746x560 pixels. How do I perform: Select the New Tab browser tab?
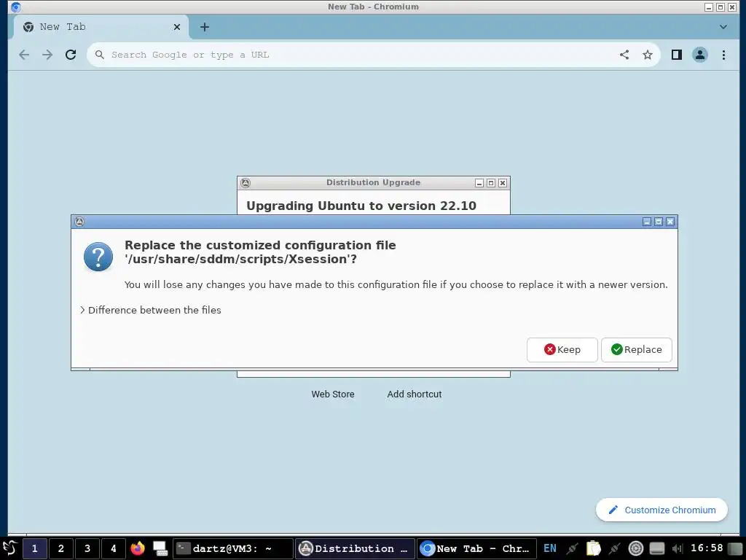(100, 27)
